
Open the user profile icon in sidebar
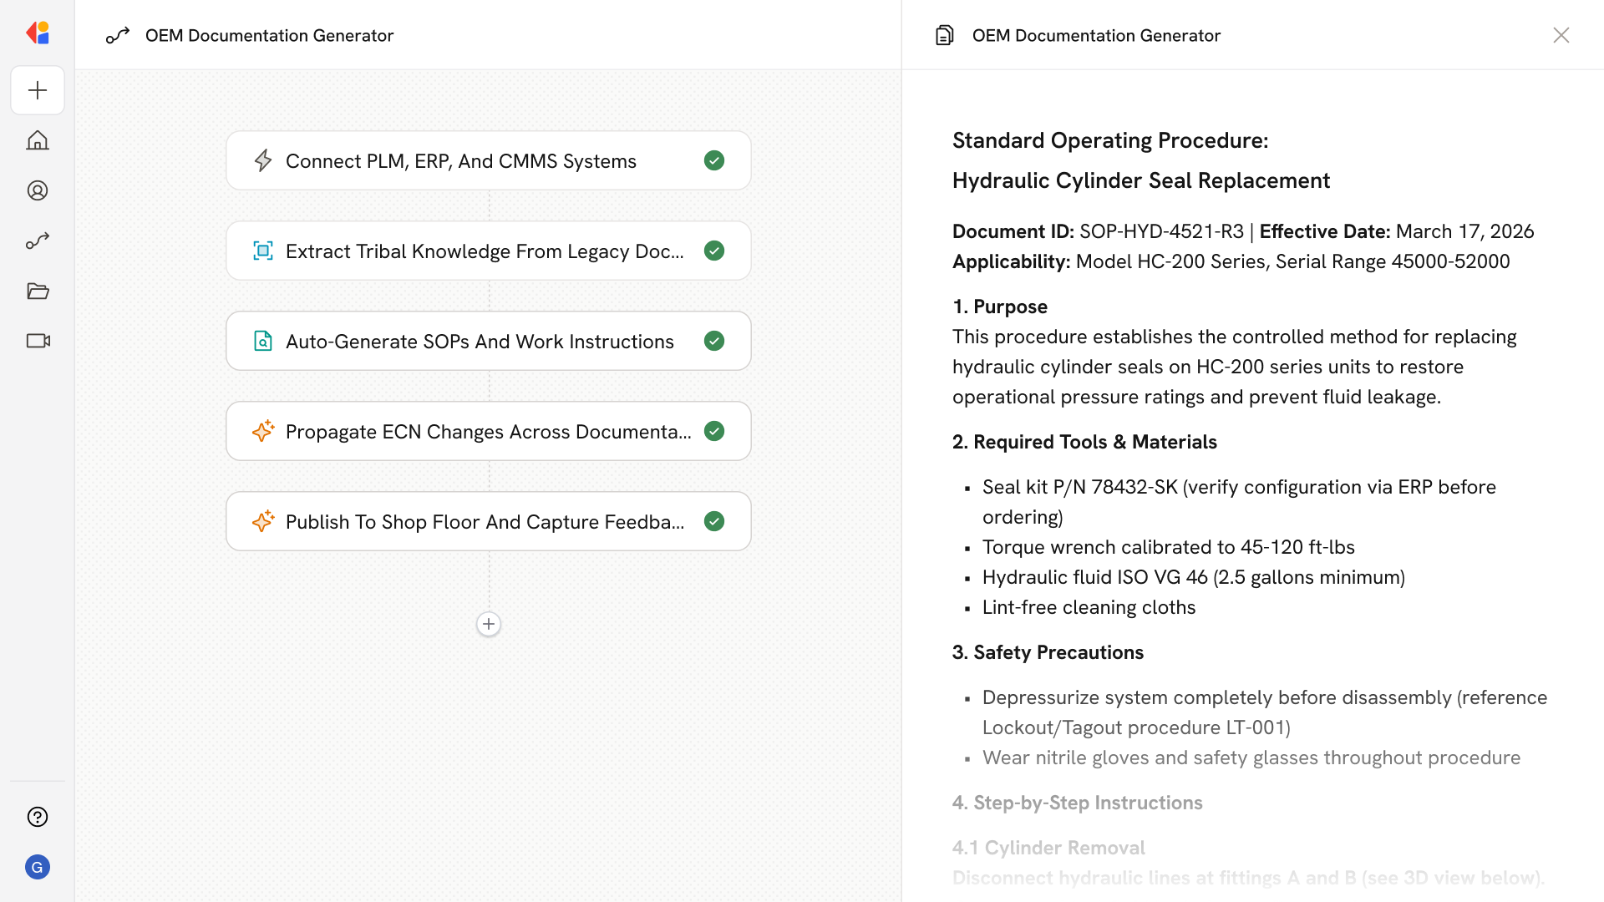coord(38,190)
